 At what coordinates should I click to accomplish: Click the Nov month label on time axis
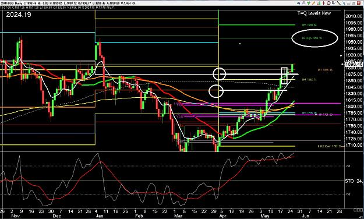click(15, 216)
